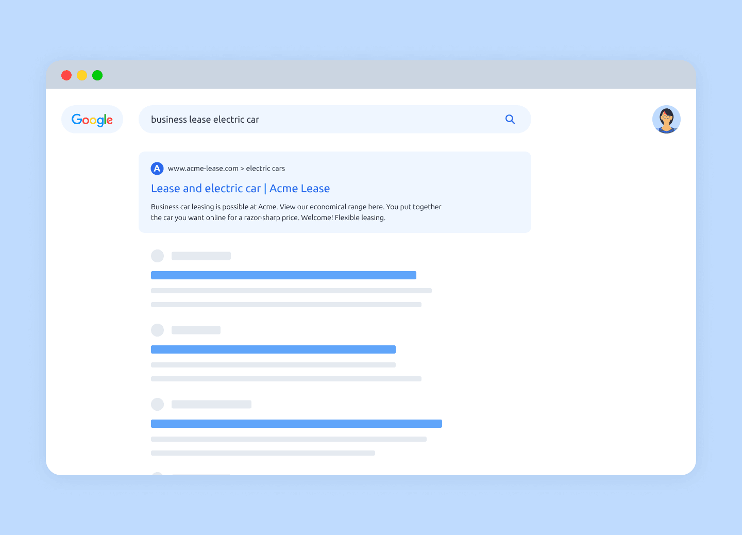Open the second result's blue title link
742x535 pixels.
[x=283, y=275]
